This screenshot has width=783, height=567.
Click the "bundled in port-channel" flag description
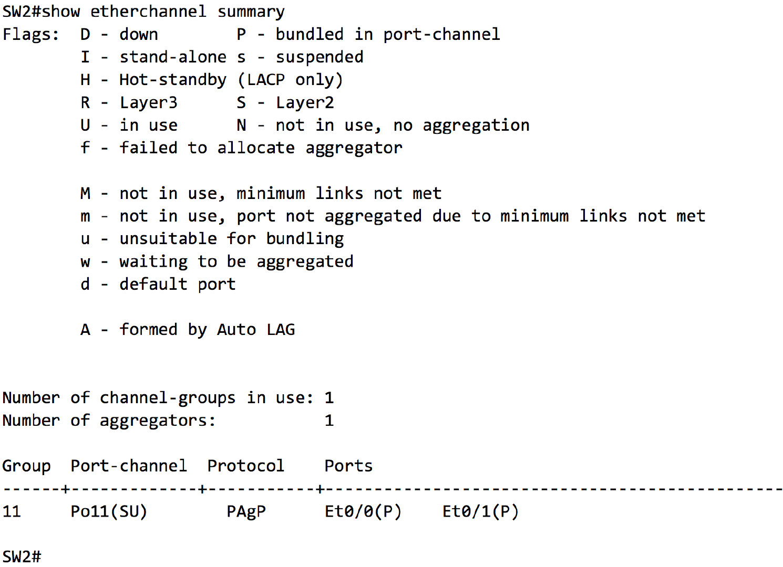387,35
